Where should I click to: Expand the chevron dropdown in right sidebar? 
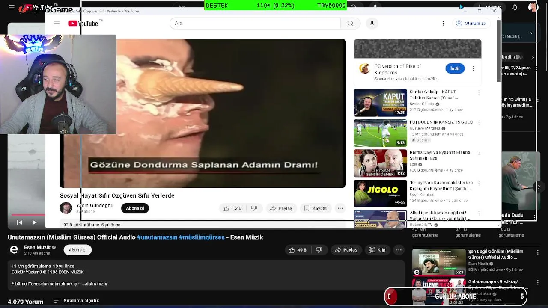pos(531,33)
